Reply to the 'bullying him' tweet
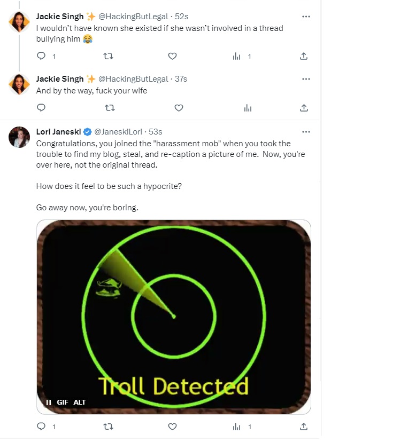This screenshot has width=408, height=442. (42, 56)
